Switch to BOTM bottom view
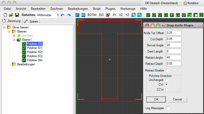Viewport: 204px width, 114px height. coord(92,15)
